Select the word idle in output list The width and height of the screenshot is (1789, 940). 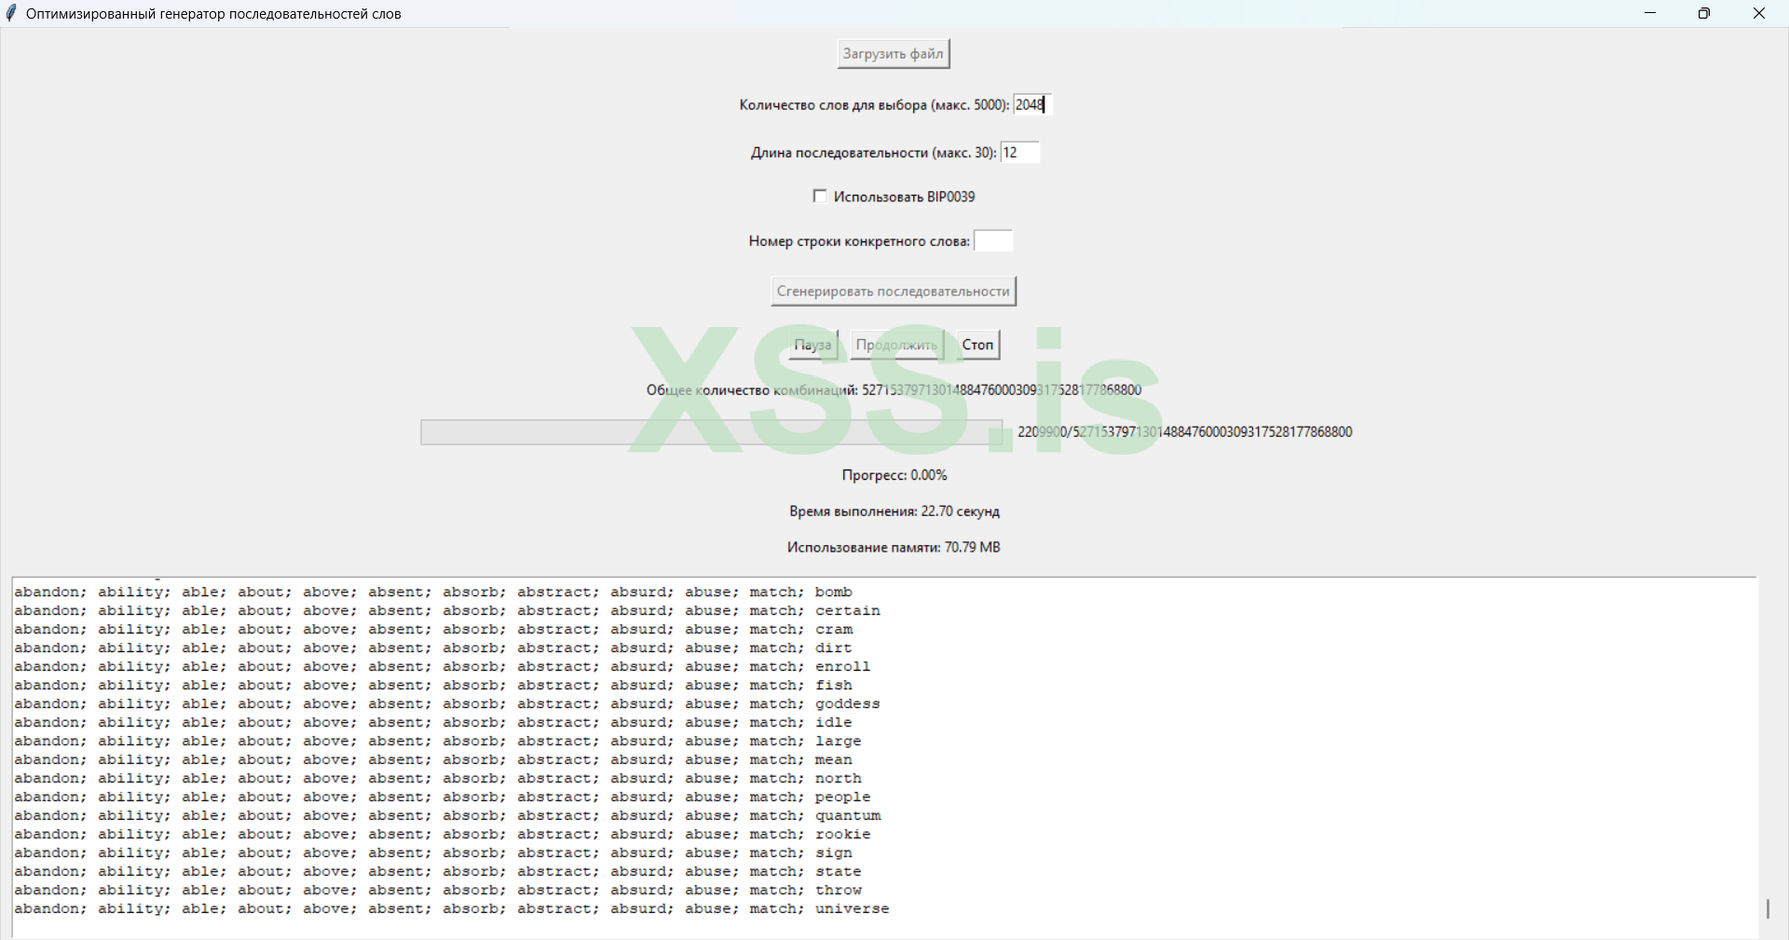coord(834,723)
